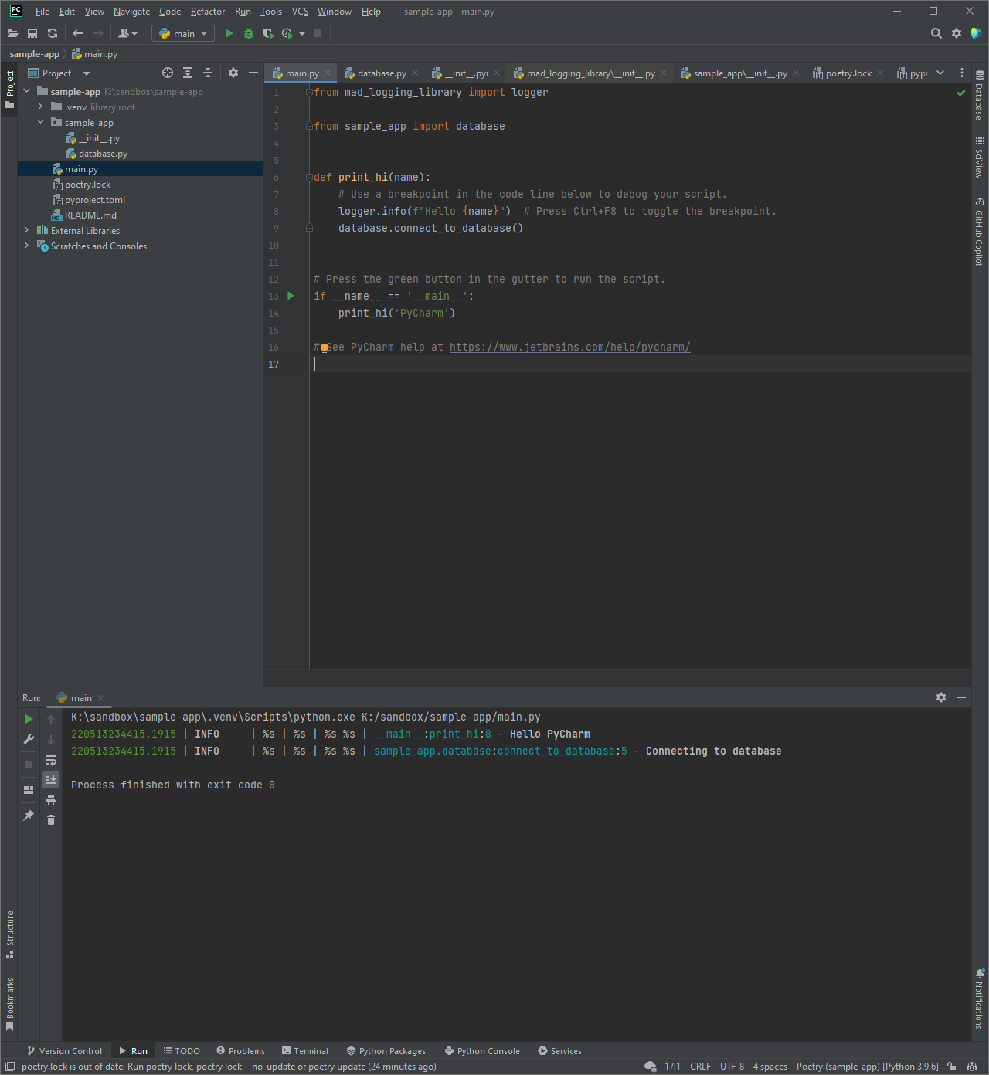Rerun 'main' via the green play icon
Screen dimensions: 989x1075
(x=28, y=718)
